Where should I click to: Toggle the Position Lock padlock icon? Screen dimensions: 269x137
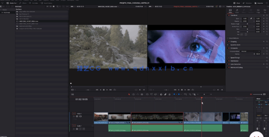[x=170, y=94]
